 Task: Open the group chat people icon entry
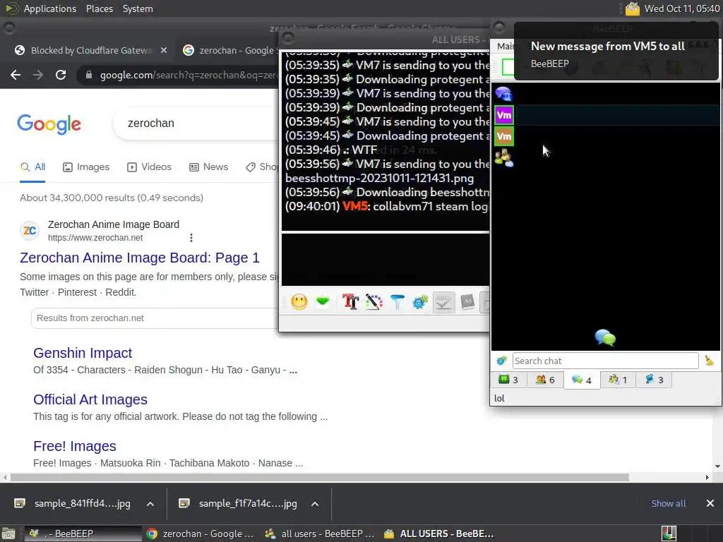pos(504,158)
